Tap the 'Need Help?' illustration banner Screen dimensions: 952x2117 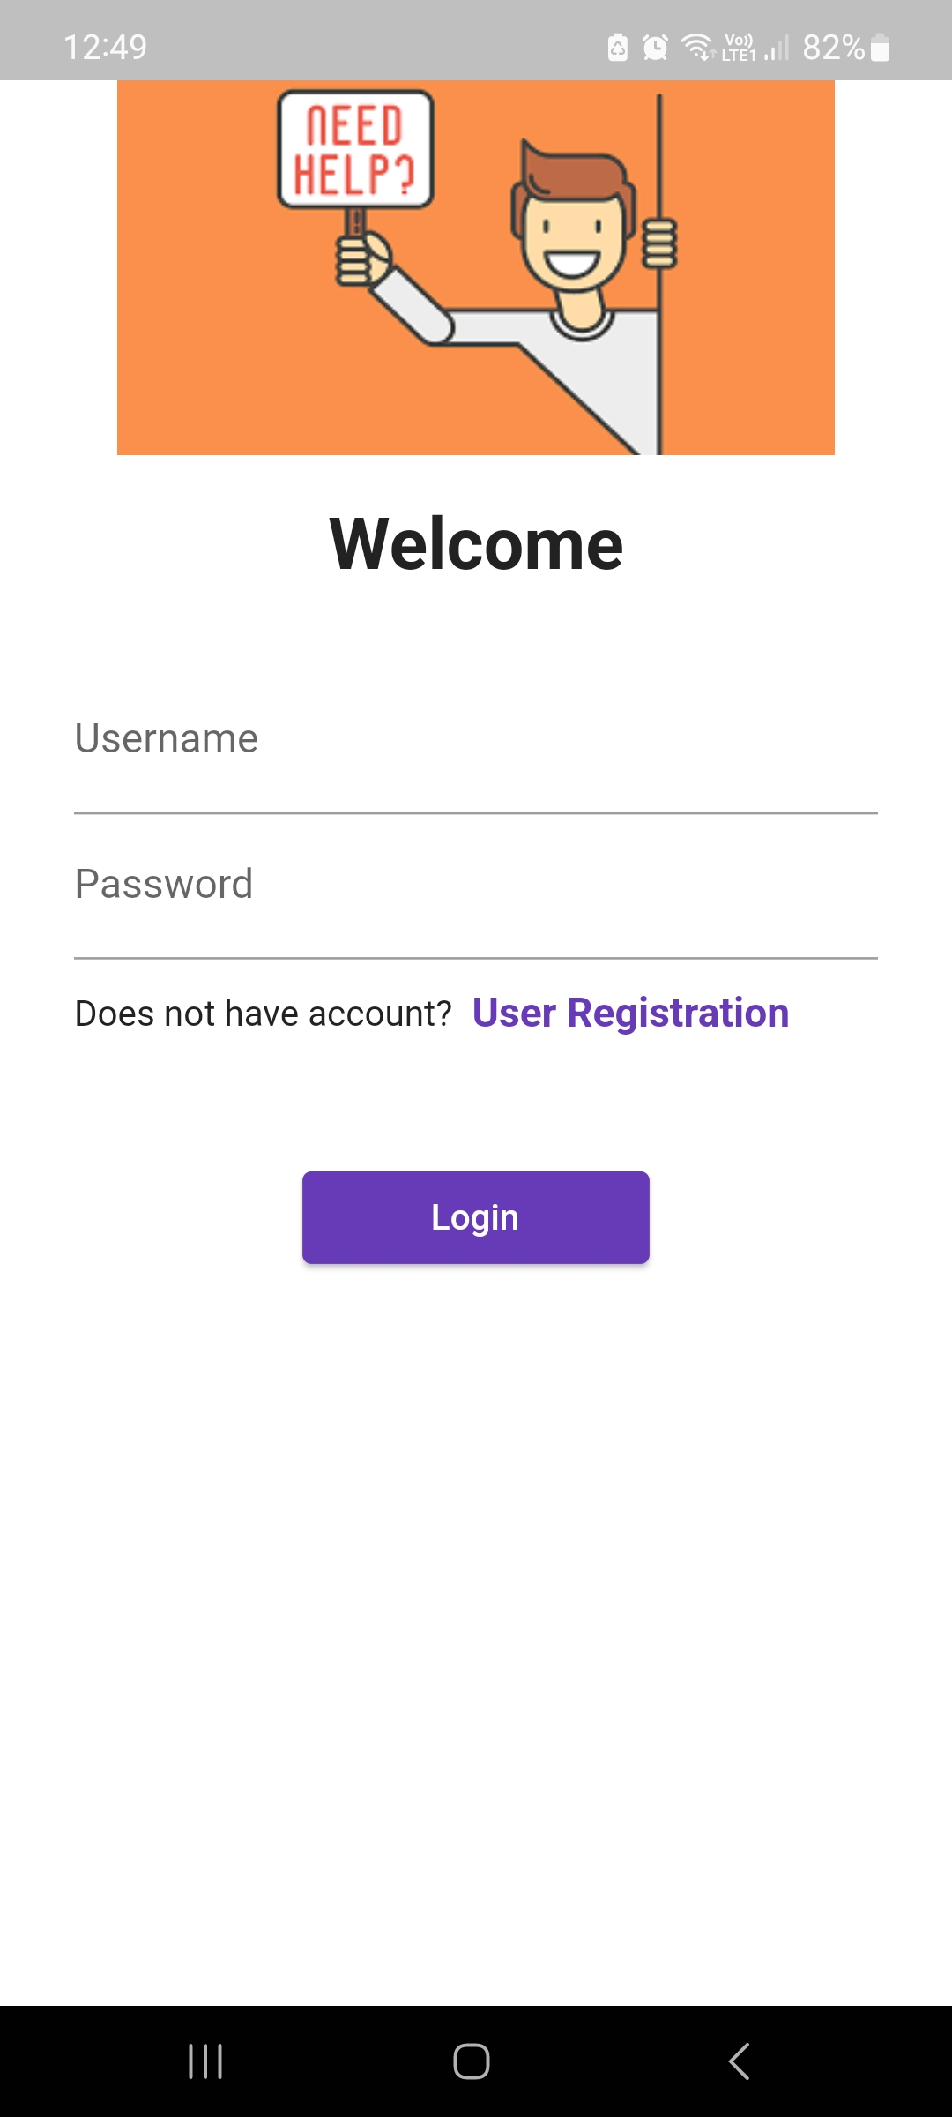(x=476, y=265)
